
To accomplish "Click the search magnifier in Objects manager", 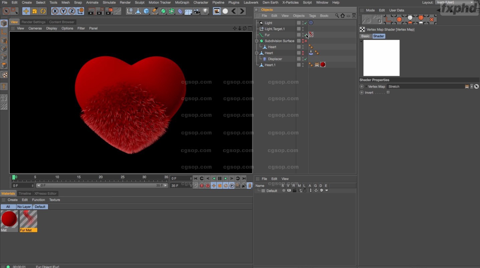I will pyautogui.click(x=337, y=16).
